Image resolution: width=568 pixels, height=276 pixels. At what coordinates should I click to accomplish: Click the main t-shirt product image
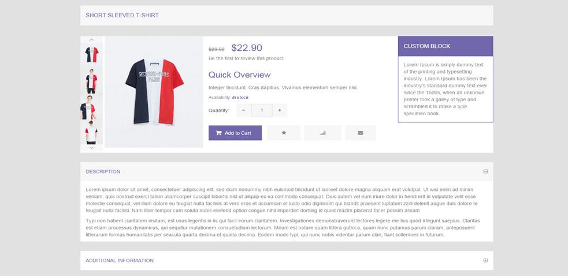click(x=154, y=92)
